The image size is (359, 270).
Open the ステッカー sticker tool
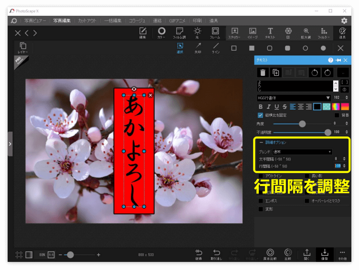(x=234, y=33)
